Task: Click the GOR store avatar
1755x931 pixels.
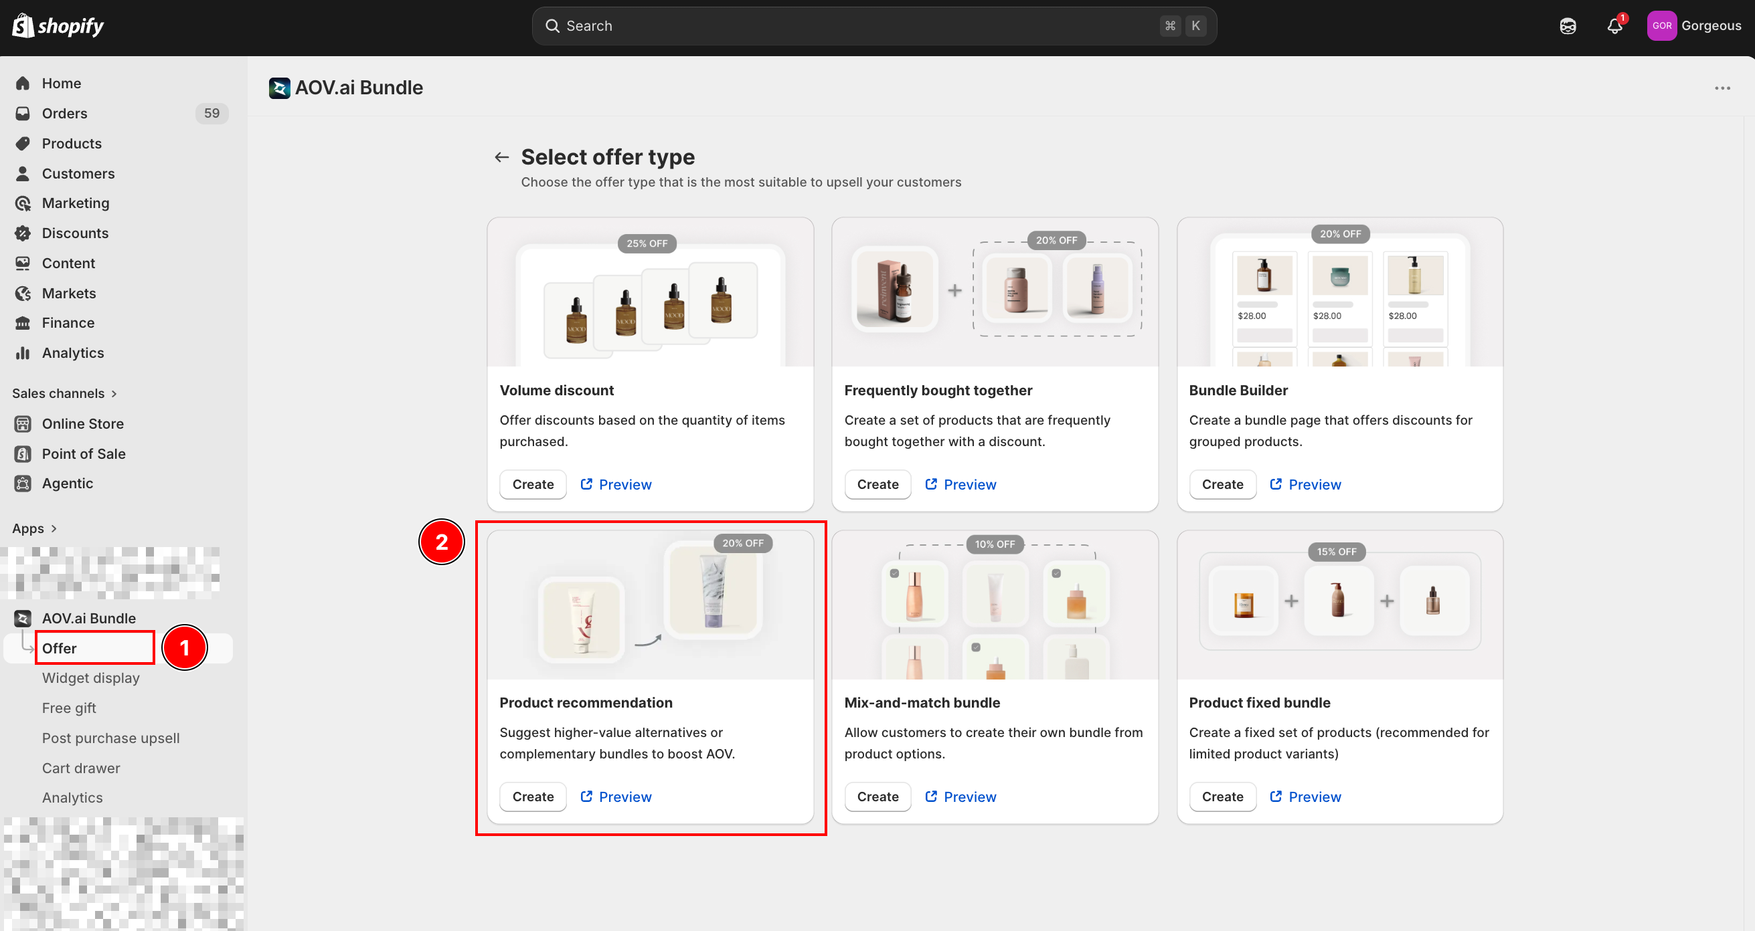Action: click(1661, 26)
